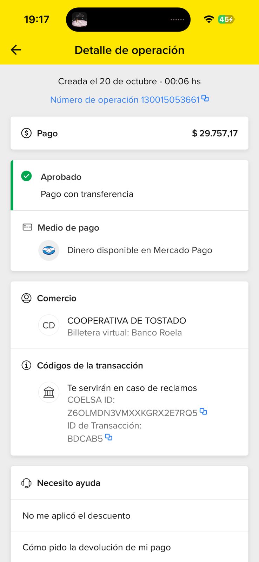
Task: Open the Dynamic Island media thumbnail
Action: (80, 20)
